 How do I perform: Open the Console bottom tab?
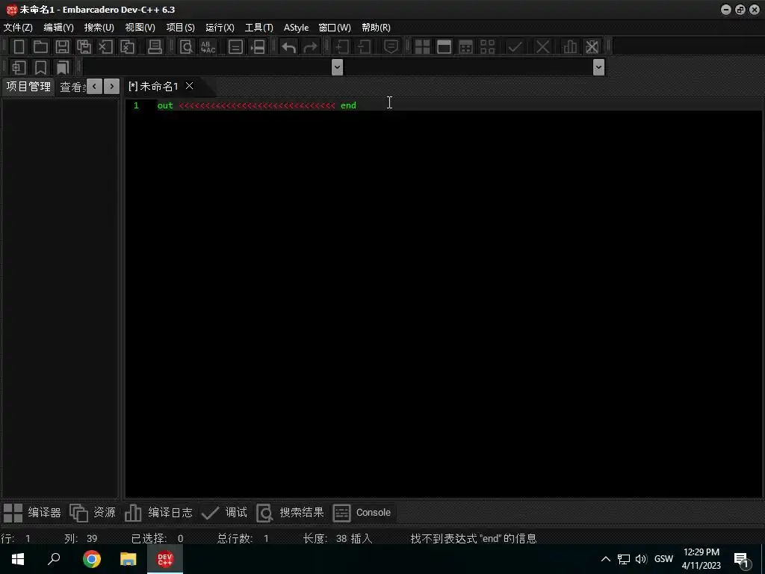pos(362,513)
